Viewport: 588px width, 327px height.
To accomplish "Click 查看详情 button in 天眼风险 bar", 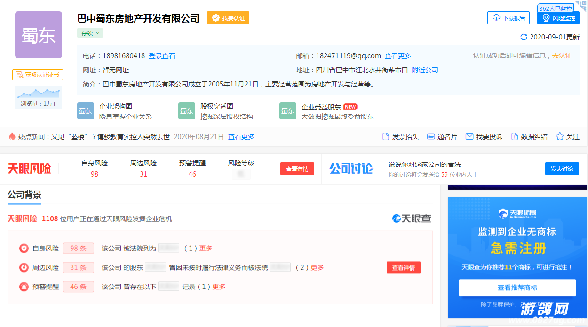I will [x=297, y=169].
